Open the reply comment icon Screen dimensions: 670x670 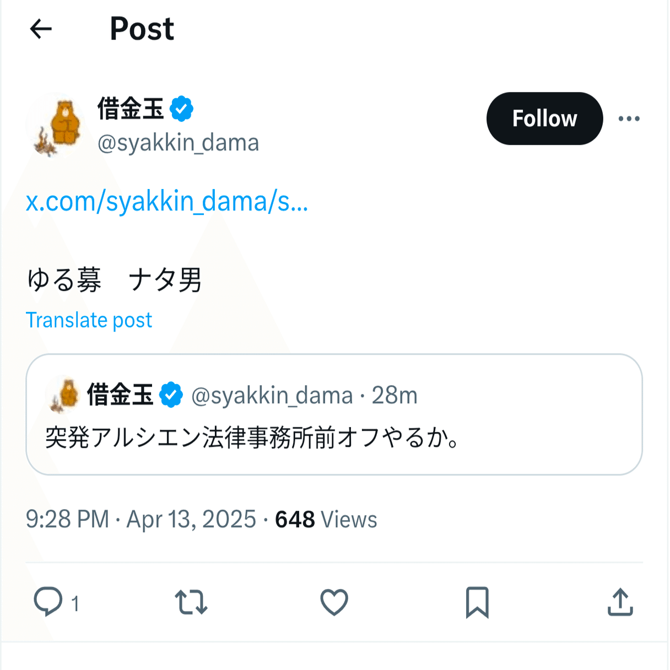(x=48, y=601)
